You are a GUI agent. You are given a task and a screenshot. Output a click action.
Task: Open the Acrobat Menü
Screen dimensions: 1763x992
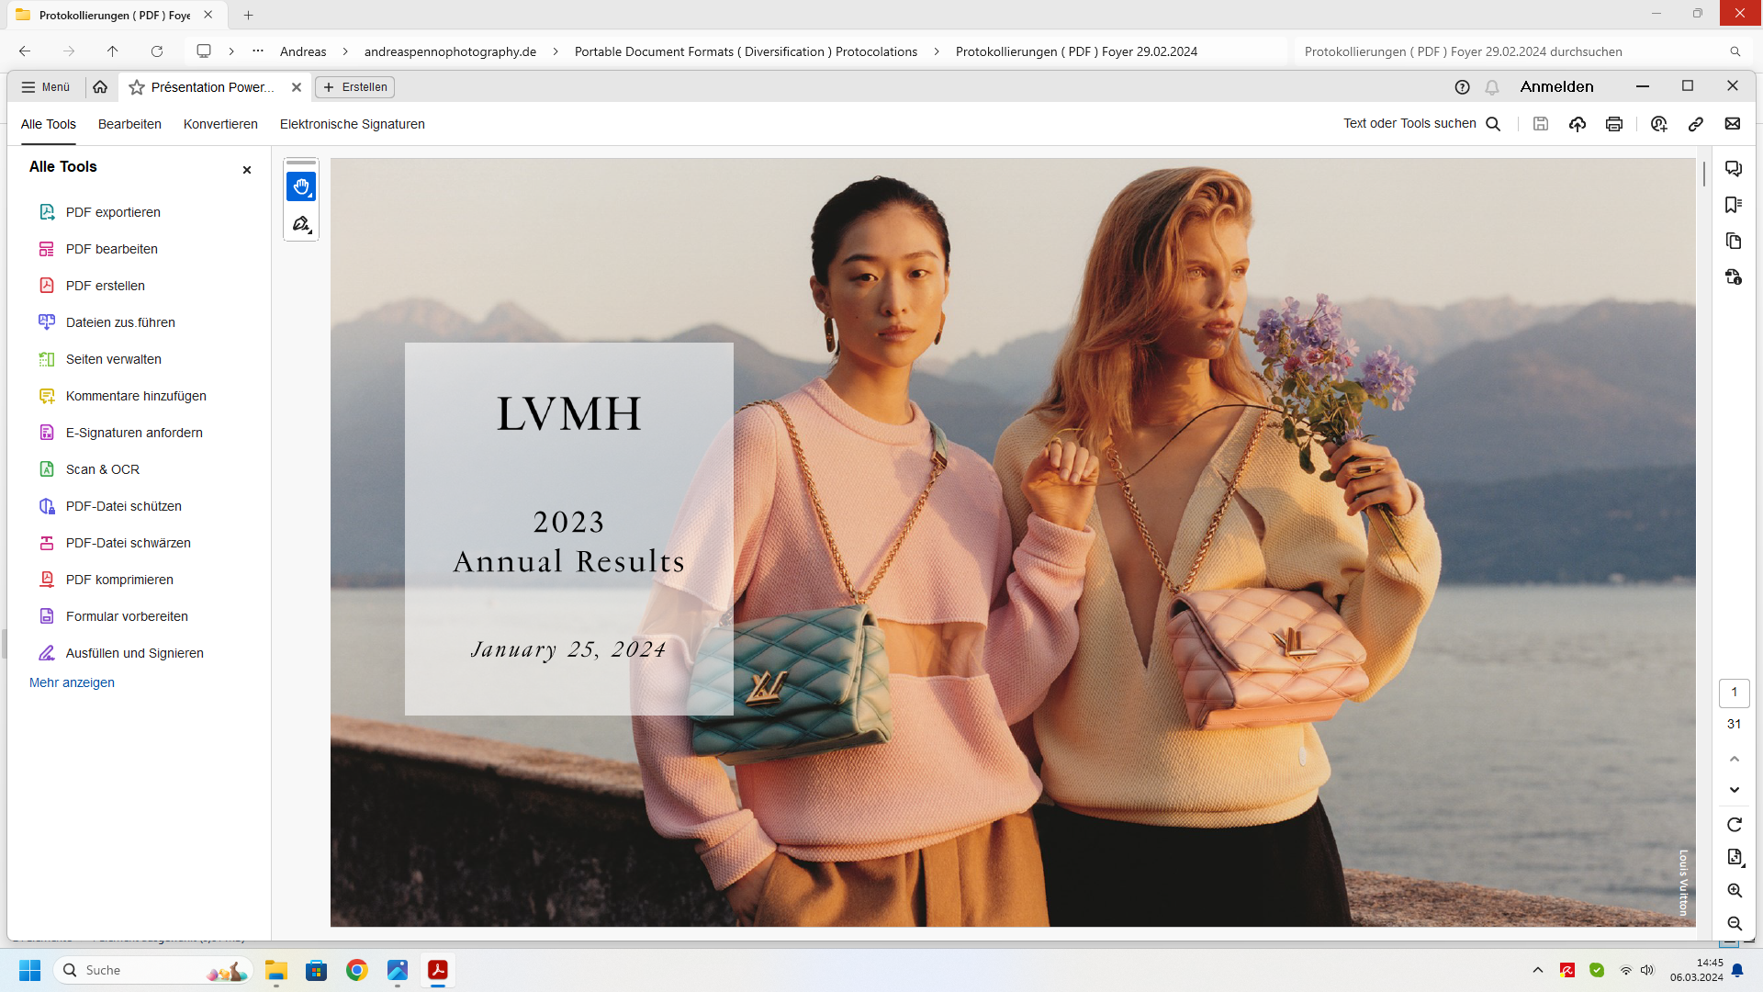(x=46, y=87)
